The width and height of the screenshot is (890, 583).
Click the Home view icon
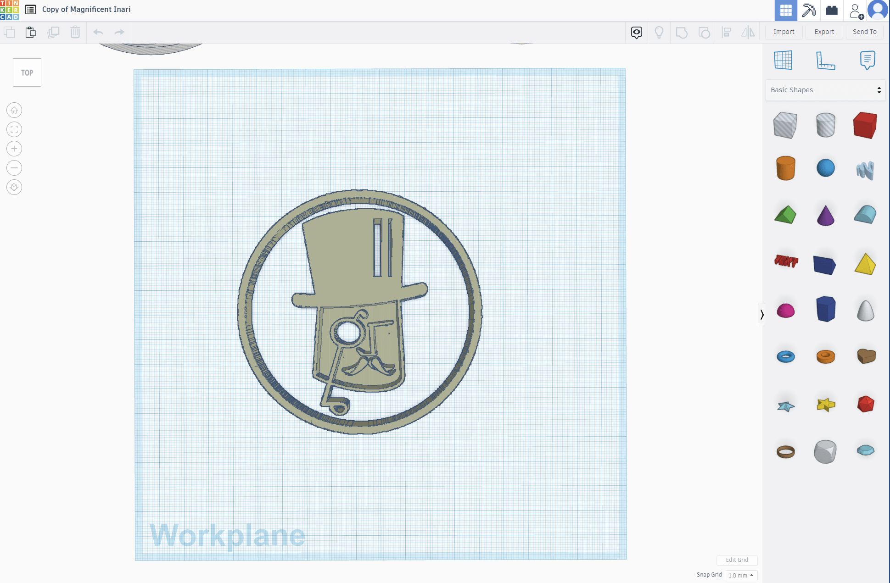[14, 110]
